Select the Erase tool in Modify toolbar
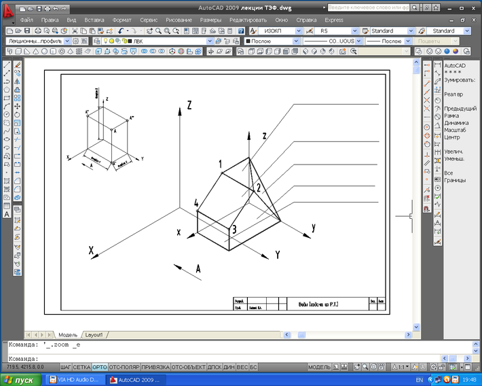 pos(18,65)
